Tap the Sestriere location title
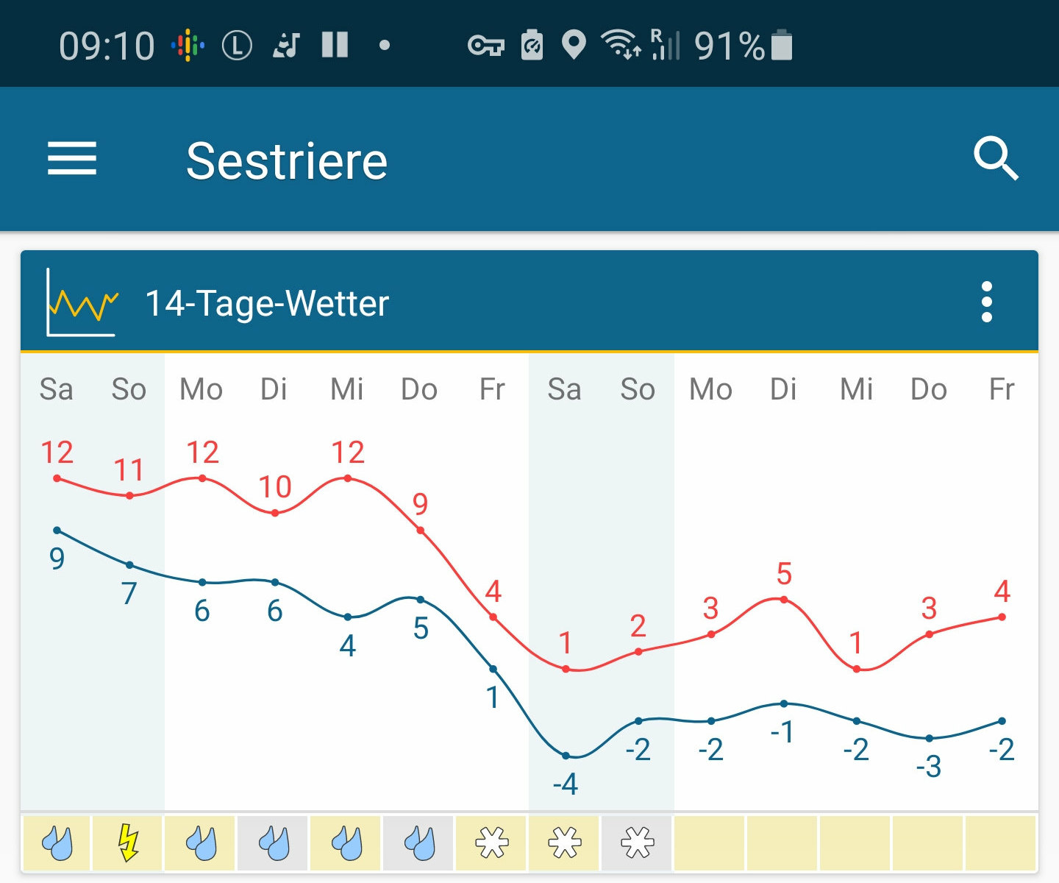This screenshot has width=1059, height=883. pyautogui.click(x=286, y=161)
